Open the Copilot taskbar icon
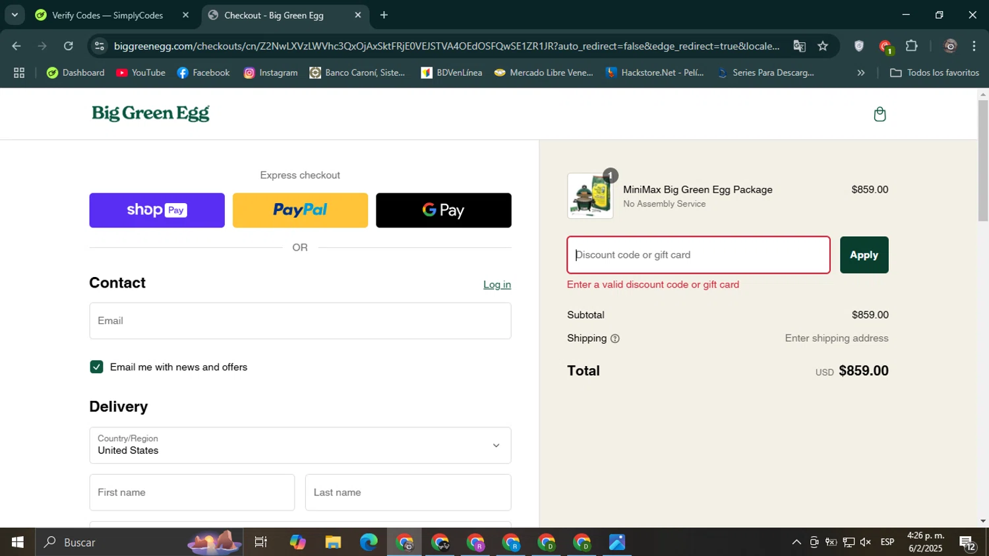 click(297, 542)
